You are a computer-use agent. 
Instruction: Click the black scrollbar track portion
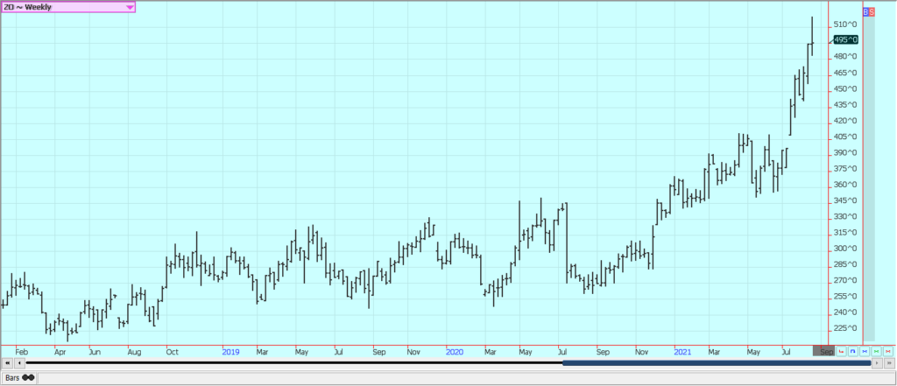(x=294, y=362)
